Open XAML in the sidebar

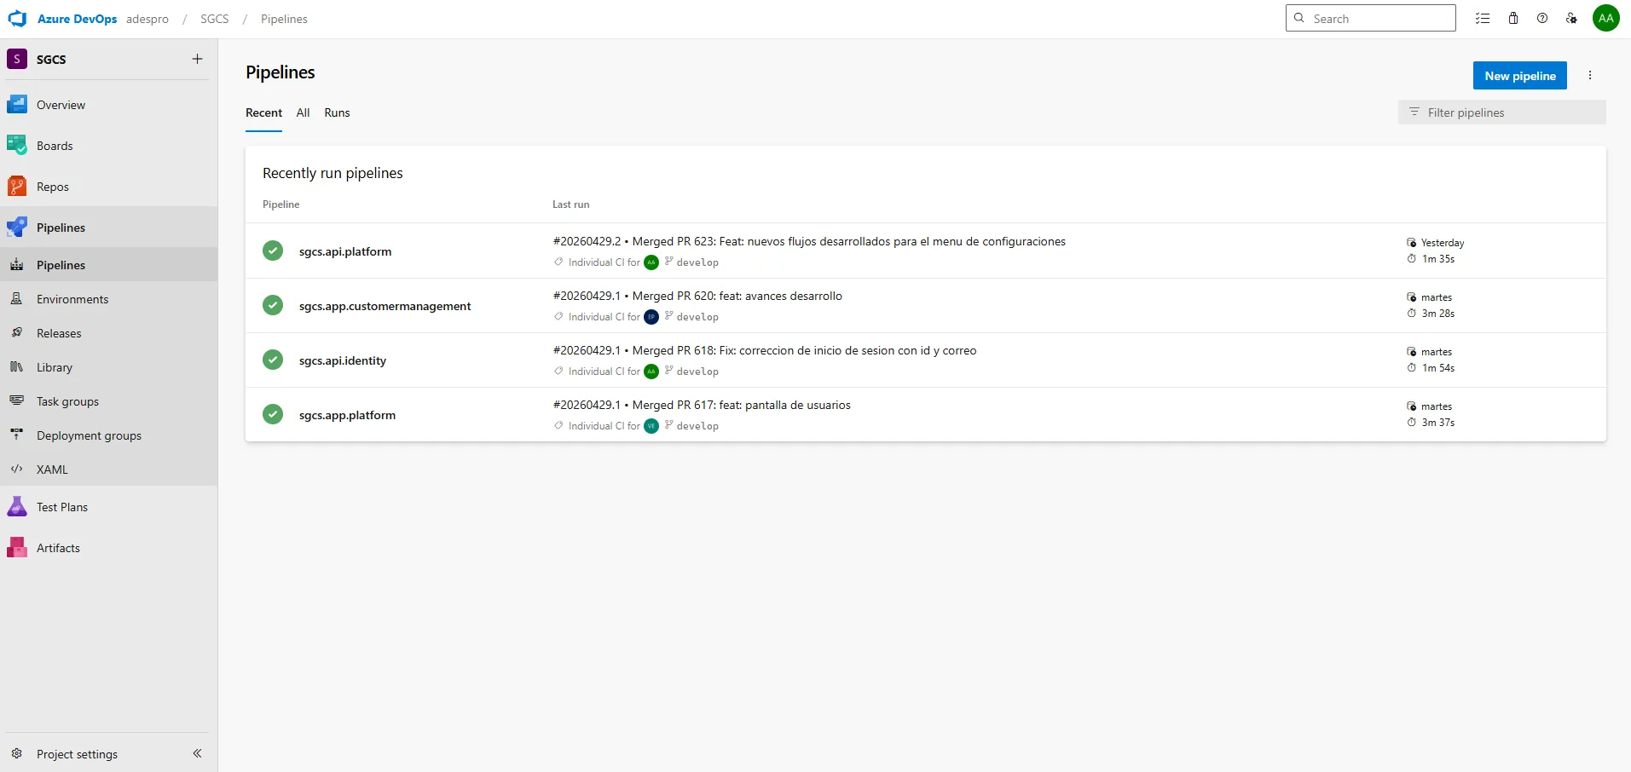click(x=108, y=470)
